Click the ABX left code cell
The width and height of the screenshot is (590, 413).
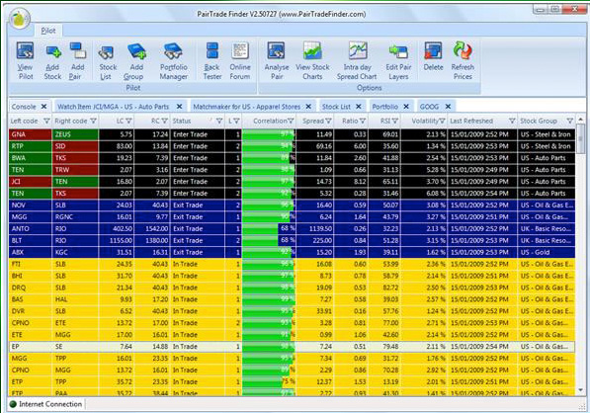coord(30,252)
